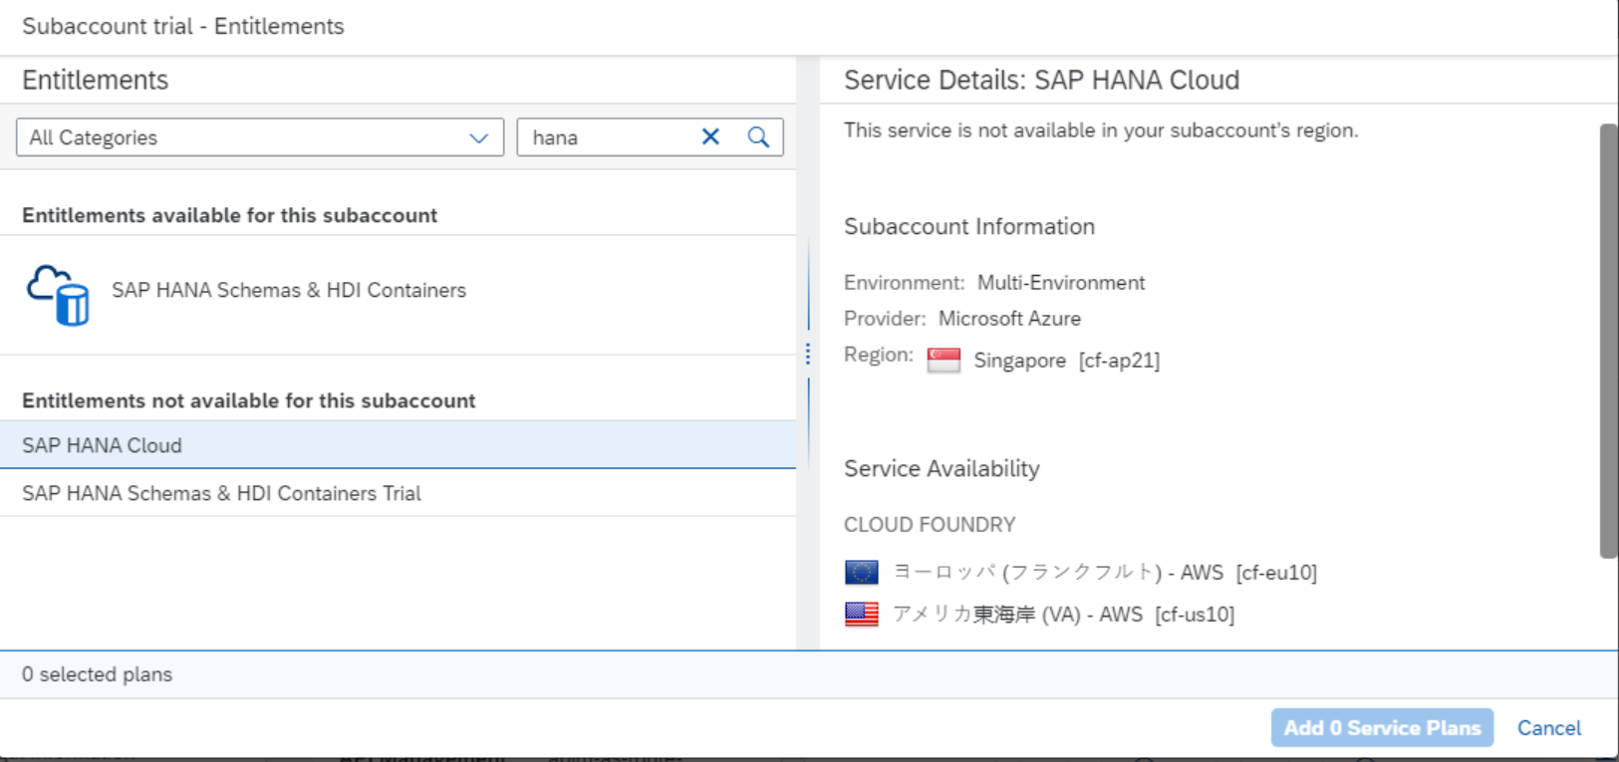
Task: Click the "0 selected plans" status text
Action: (97, 674)
